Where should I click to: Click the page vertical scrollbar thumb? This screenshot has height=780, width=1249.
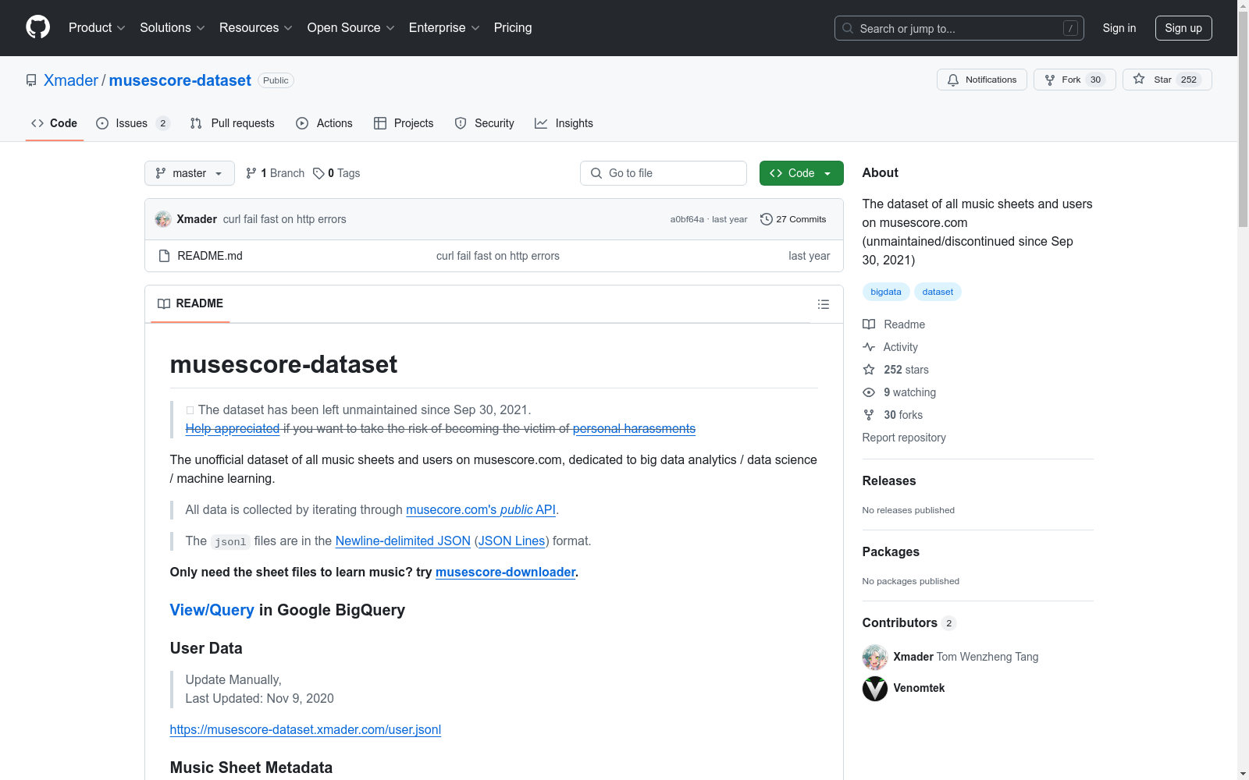tap(1244, 118)
